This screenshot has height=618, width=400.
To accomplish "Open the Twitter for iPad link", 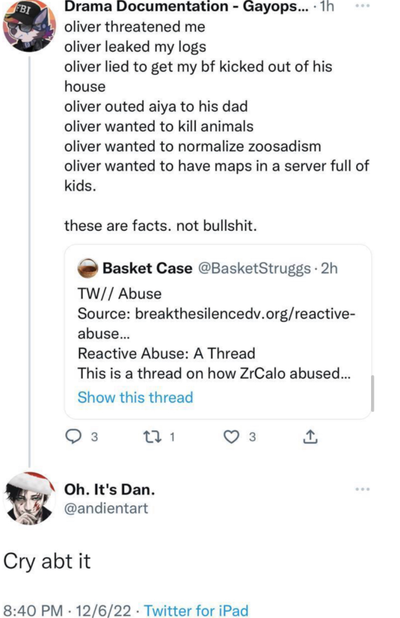I will 196,610.
